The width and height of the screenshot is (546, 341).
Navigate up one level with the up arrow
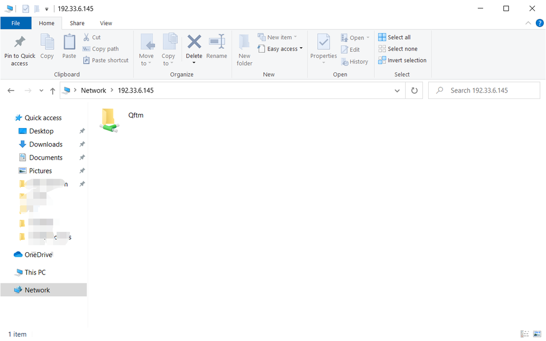point(52,91)
